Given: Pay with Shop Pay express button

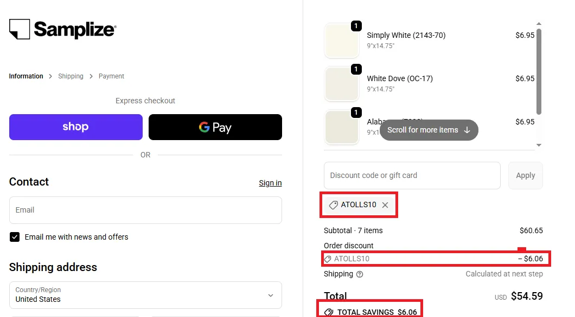Looking at the screenshot, I should tap(76, 127).
